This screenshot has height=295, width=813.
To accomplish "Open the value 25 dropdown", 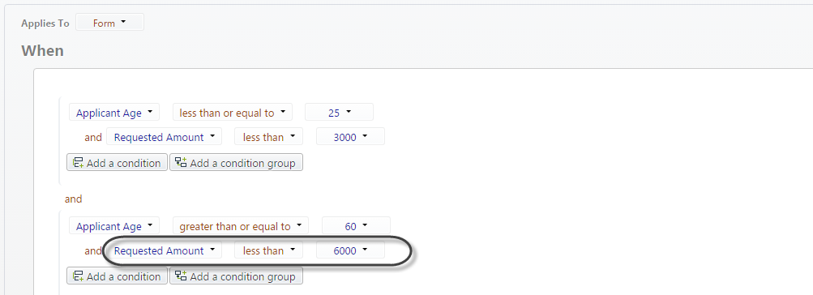I will tap(339, 113).
